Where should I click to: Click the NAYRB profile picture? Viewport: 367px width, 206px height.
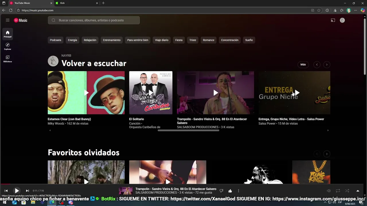(x=53, y=61)
